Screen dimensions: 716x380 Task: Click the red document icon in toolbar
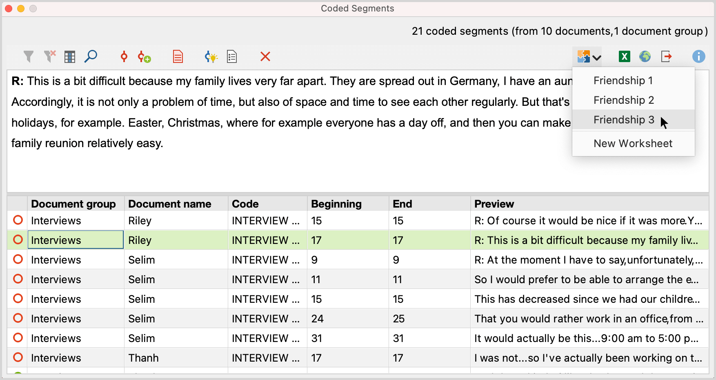tap(178, 56)
